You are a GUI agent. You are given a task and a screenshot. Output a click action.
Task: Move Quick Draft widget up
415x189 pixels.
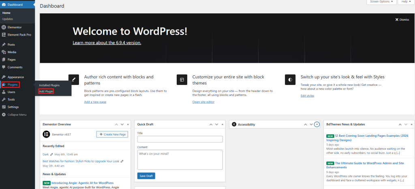211,124
